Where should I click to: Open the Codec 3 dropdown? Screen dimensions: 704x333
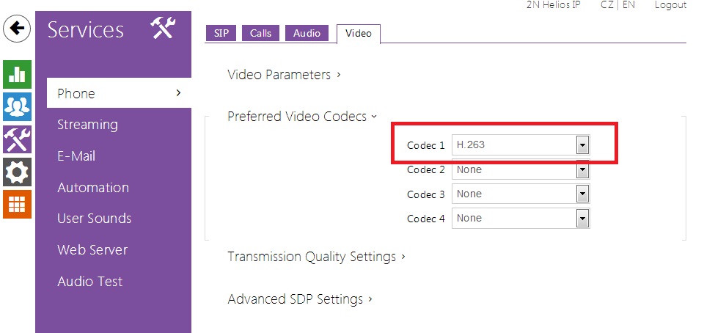[x=521, y=194]
